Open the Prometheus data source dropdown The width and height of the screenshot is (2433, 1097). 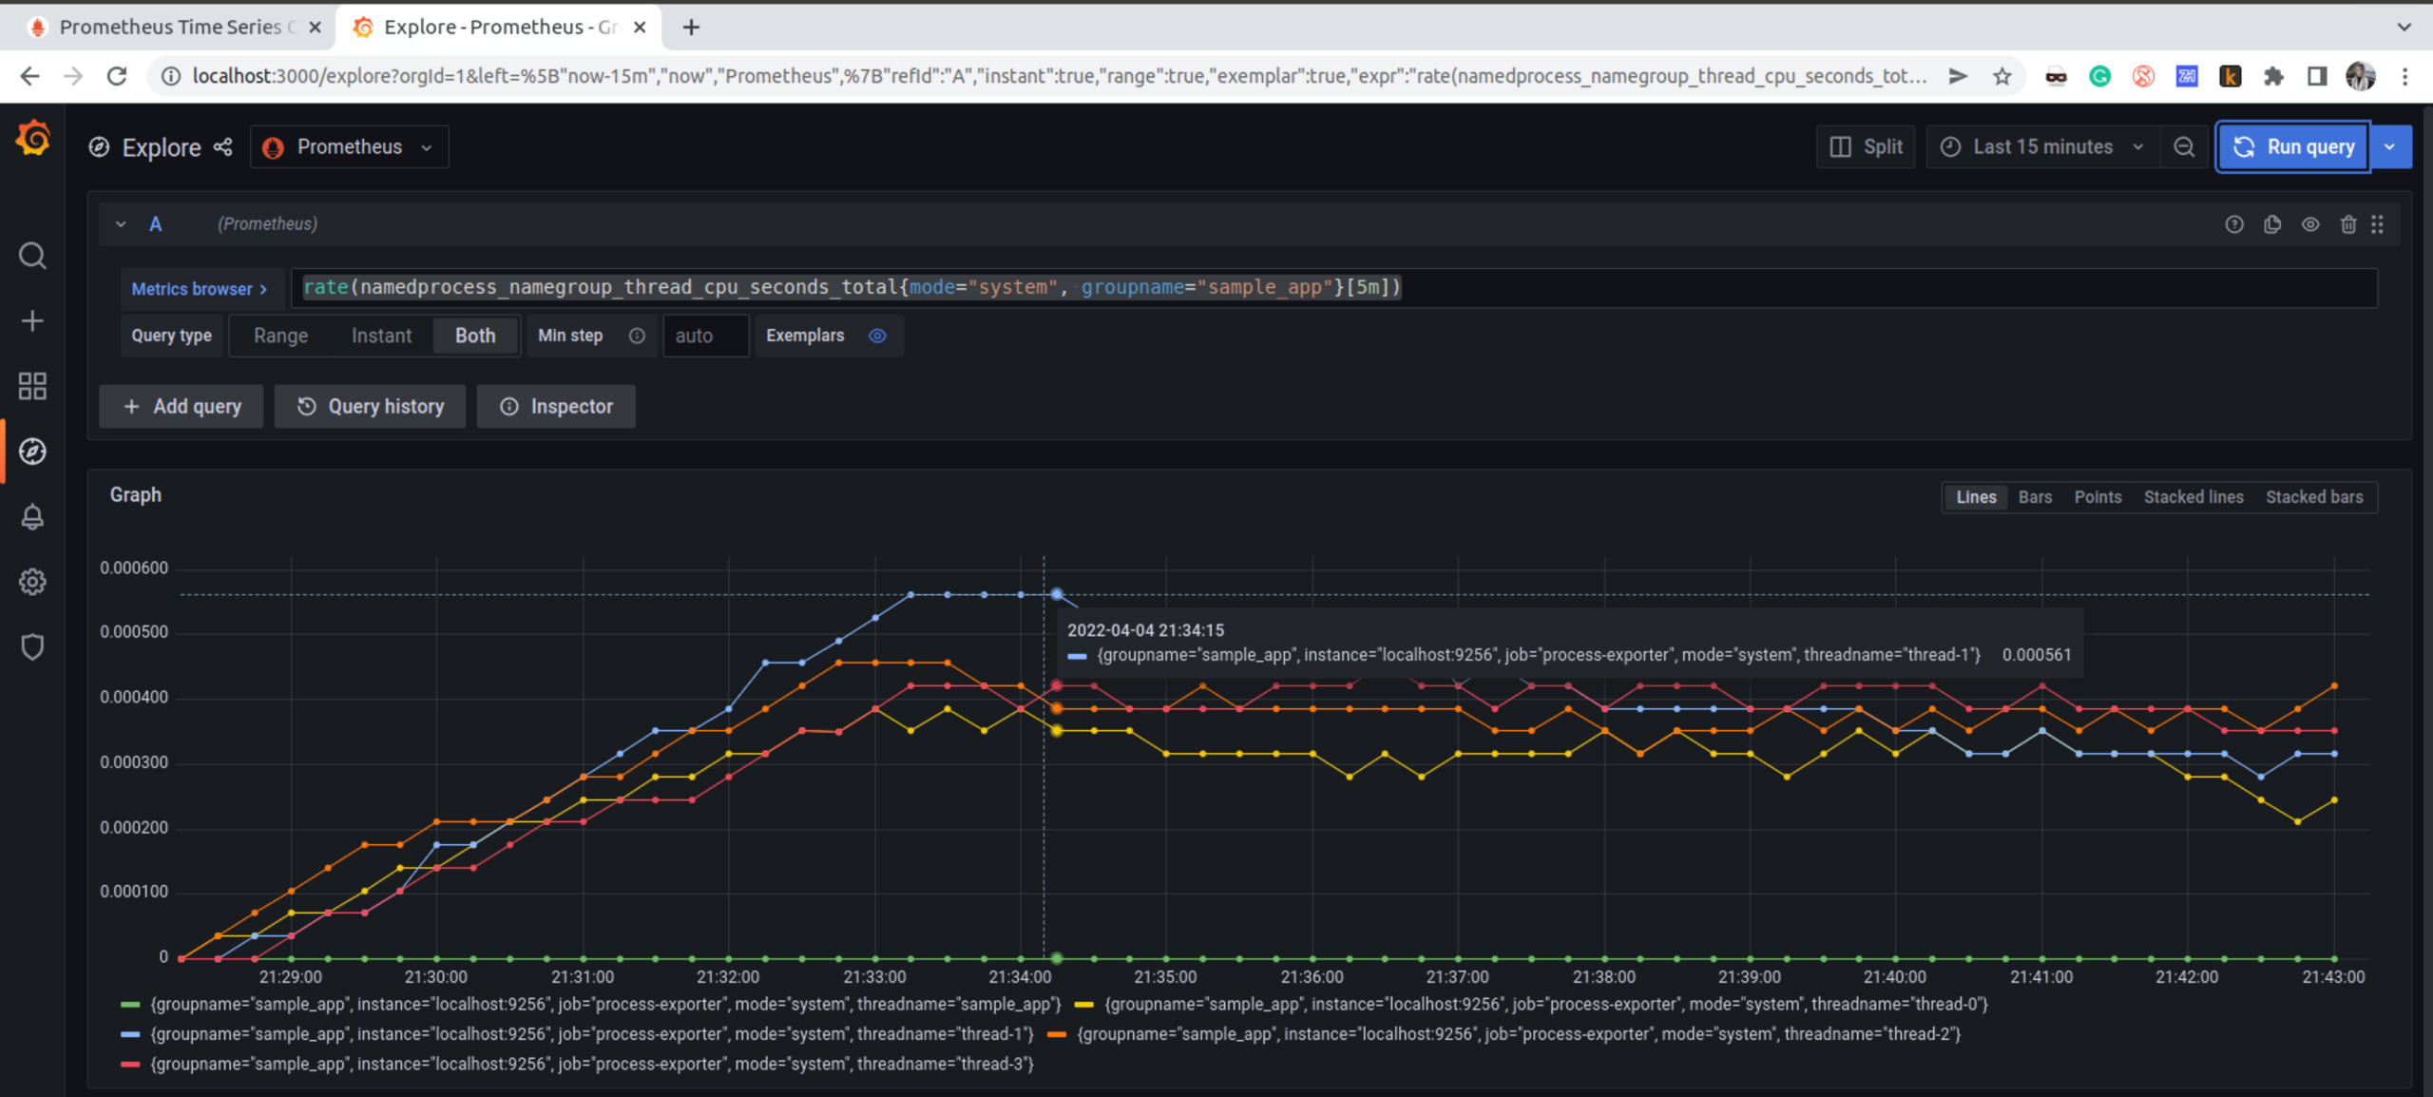[x=349, y=147]
